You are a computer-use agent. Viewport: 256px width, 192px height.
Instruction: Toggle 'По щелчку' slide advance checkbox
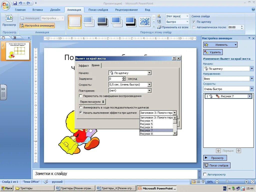click(194, 22)
